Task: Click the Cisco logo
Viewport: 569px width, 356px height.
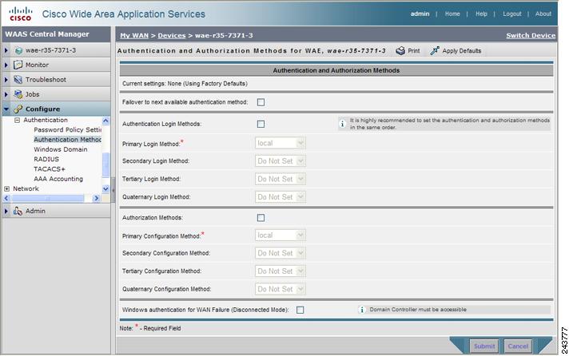Action: point(20,14)
